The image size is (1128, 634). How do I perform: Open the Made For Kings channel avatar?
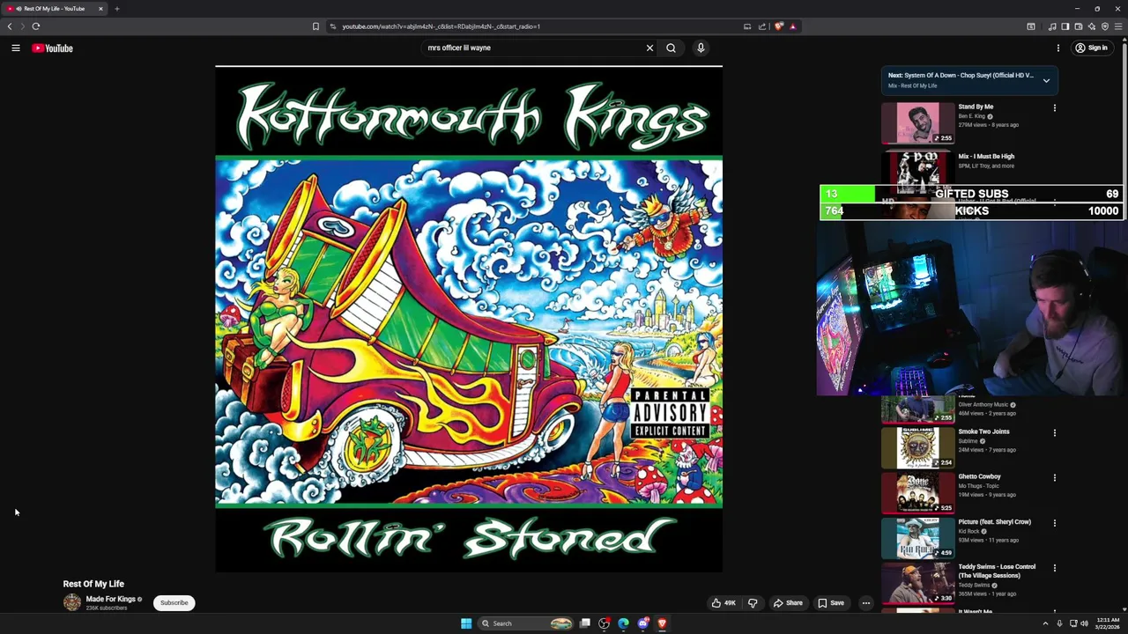point(72,602)
